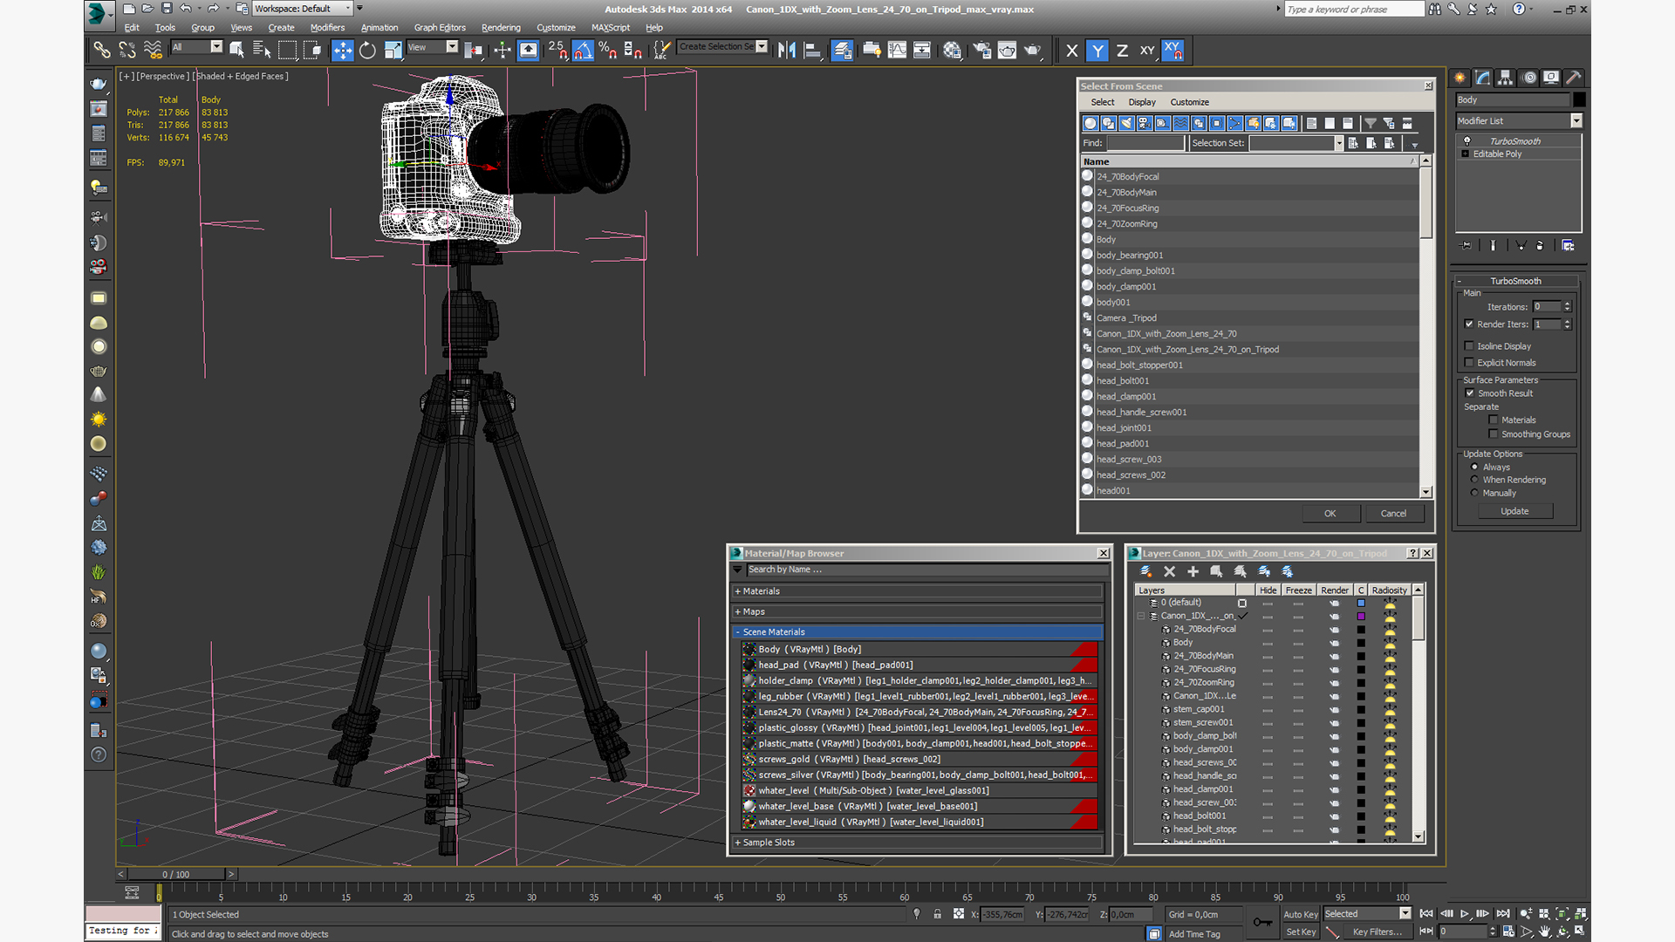Open the Create command panel tab
Image resolution: width=1675 pixels, height=942 pixels.
[x=1460, y=78]
